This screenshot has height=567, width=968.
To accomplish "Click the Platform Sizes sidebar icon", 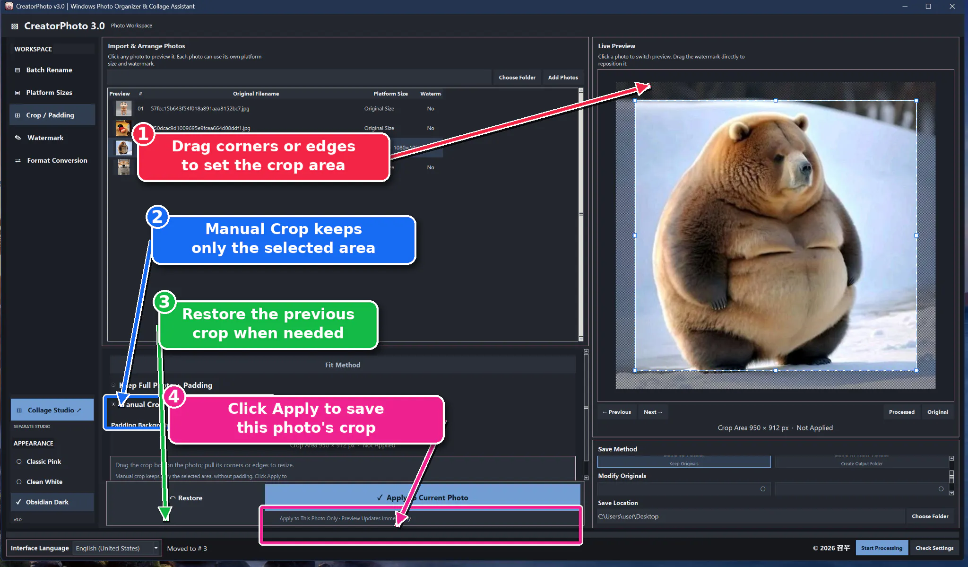I will 17,93.
